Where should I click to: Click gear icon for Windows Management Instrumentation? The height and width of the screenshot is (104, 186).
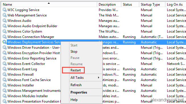tap(5, 90)
